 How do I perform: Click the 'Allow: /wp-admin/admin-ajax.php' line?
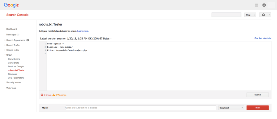point(67,50)
